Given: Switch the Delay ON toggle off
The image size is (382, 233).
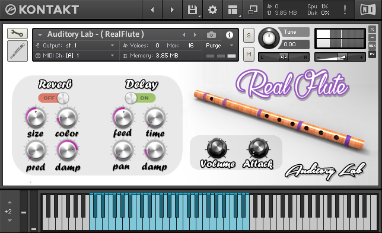Looking at the screenshot, I should tap(141, 98).
